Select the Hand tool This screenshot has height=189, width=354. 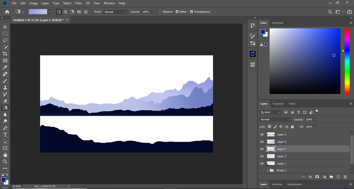click(5, 155)
